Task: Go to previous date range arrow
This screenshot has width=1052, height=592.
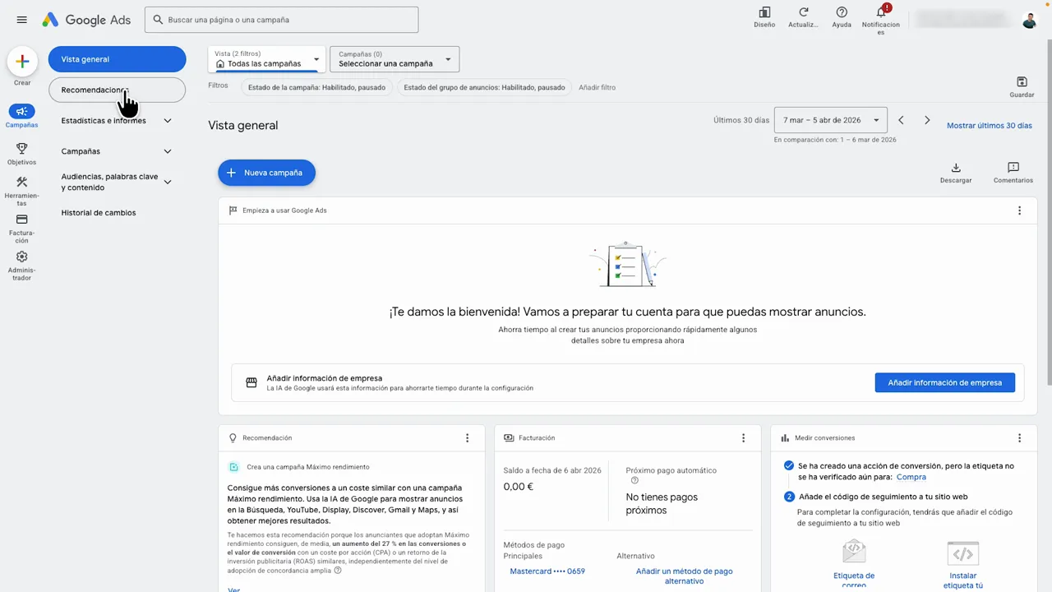Action: (x=901, y=121)
